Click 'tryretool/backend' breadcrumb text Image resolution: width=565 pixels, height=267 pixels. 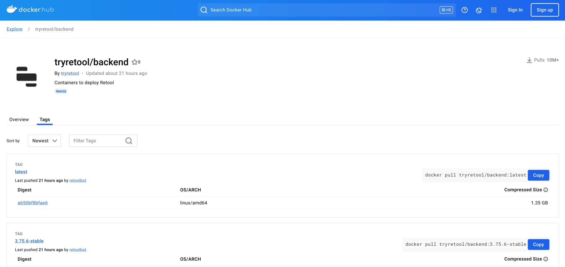click(x=54, y=29)
